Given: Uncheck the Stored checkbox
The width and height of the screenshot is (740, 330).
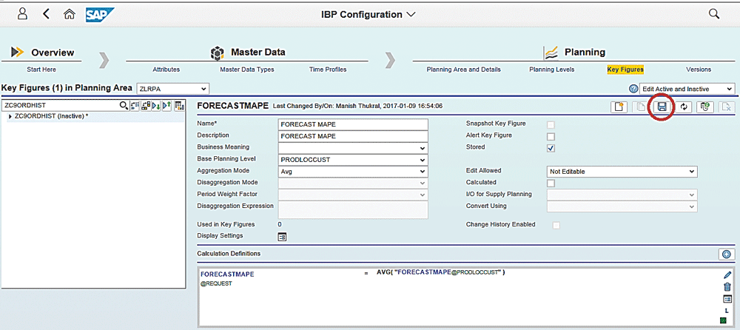Looking at the screenshot, I should (x=551, y=148).
